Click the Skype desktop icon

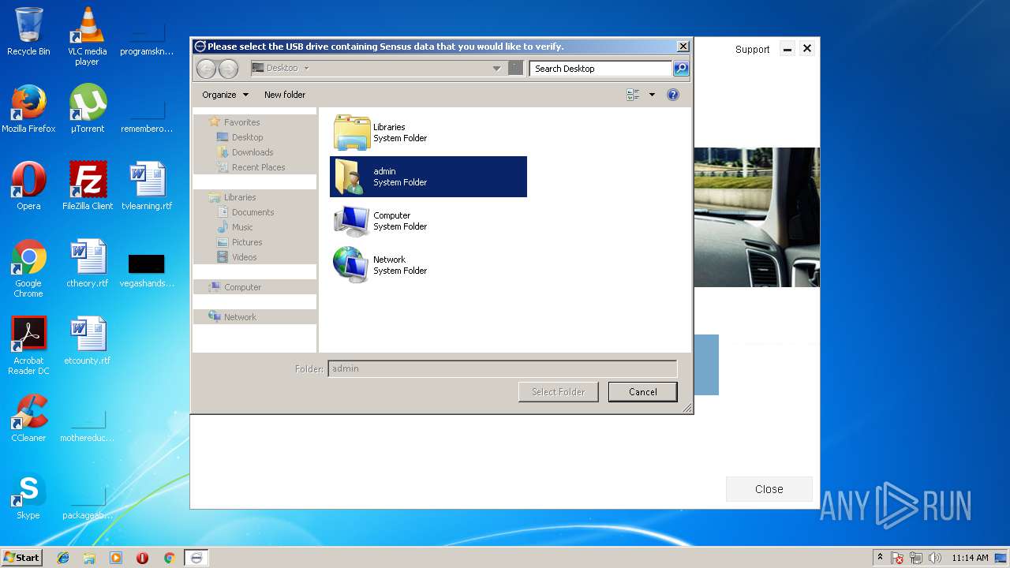(28, 495)
